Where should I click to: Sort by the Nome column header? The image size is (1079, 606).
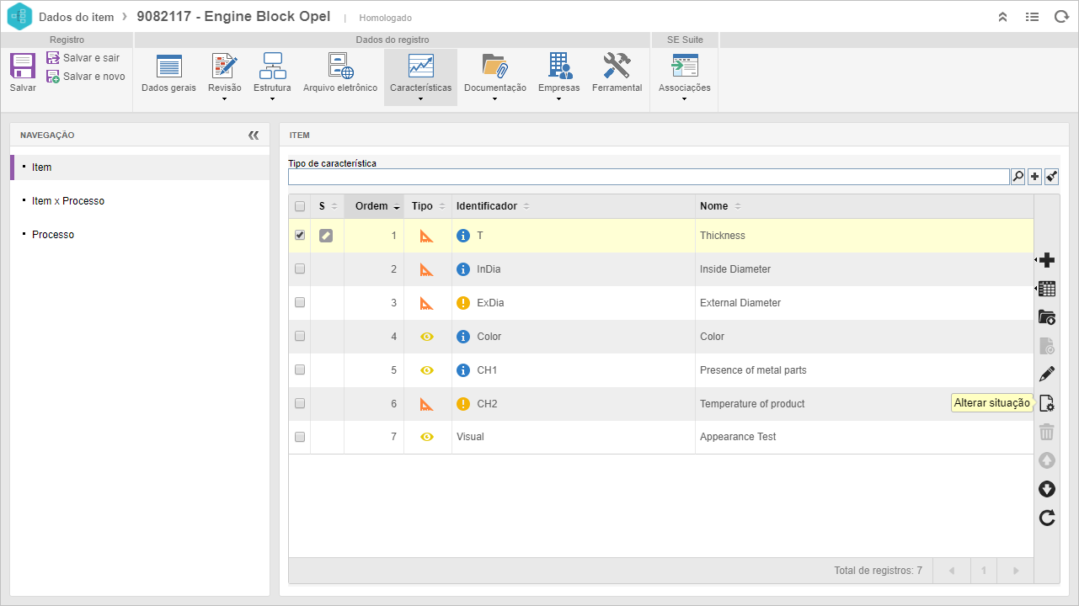point(864,206)
